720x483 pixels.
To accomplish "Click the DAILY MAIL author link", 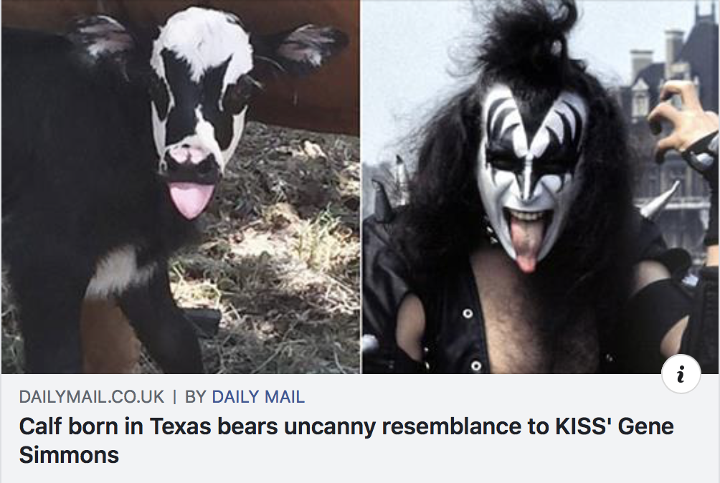I will tap(258, 397).
